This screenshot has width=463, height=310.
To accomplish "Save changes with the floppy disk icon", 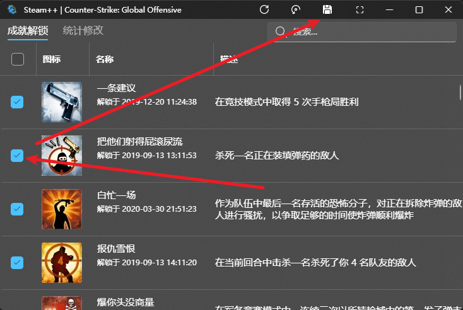I will (x=327, y=9).
